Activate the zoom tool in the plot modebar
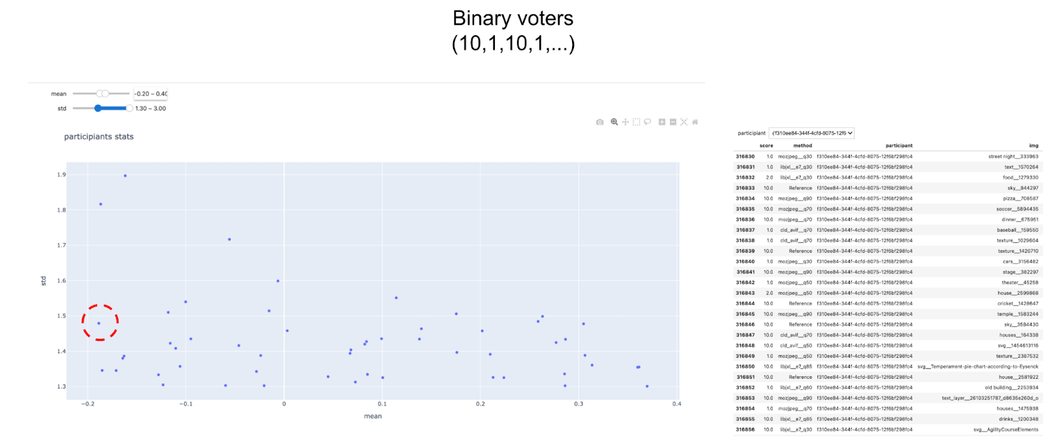Viewport: 1046px width, 444px height. 614,122
